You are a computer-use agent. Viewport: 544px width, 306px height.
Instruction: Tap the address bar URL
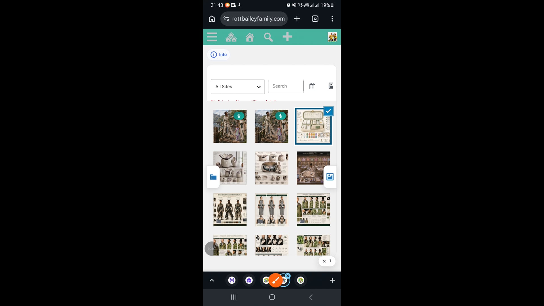click(259, 19)
